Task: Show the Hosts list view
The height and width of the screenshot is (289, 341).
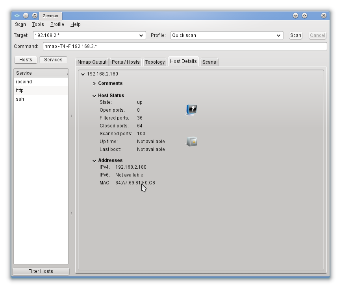Action: click(x=26, y=60)
